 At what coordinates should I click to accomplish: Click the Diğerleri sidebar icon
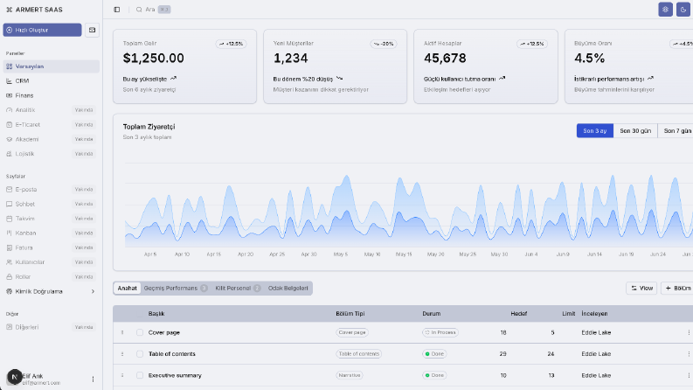10,327
